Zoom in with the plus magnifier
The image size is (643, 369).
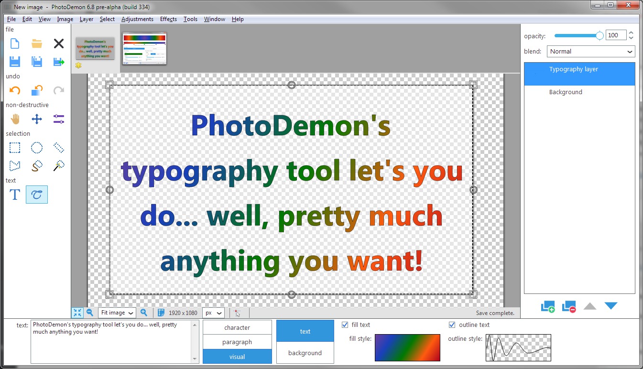coord(144,313)
